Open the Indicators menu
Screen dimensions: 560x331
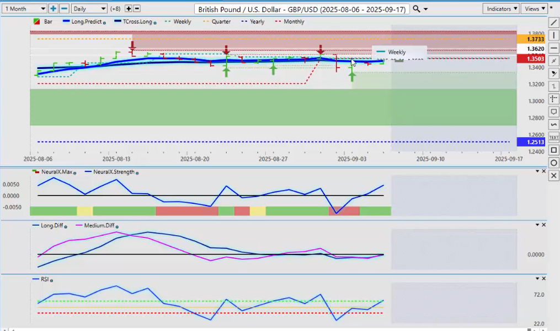click(x=500, y=9)
